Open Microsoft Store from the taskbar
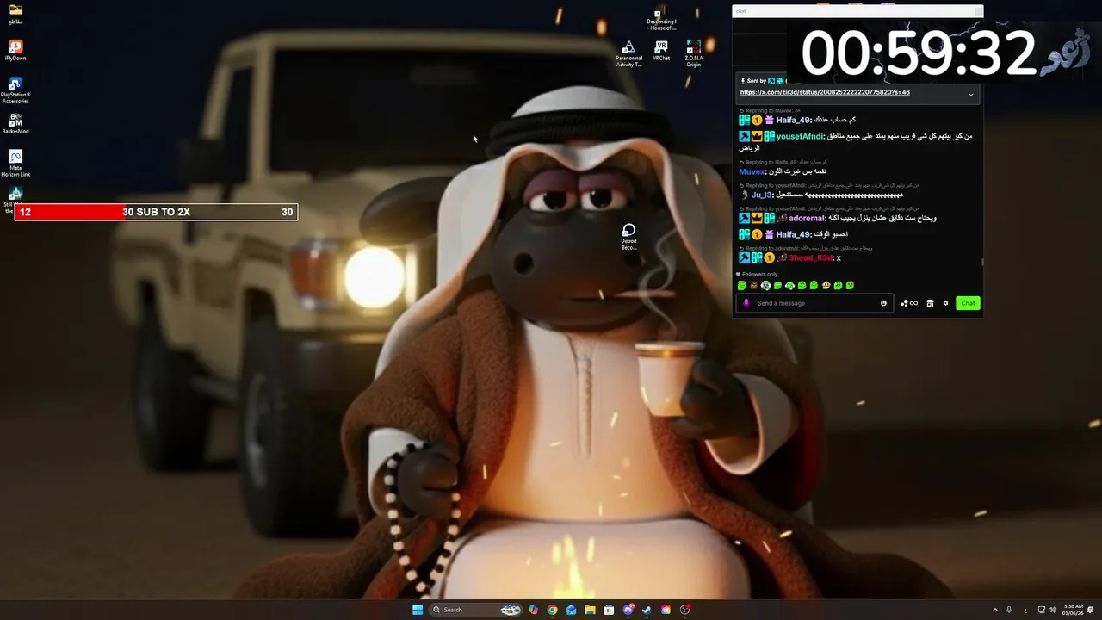 [x=609, y=610]
